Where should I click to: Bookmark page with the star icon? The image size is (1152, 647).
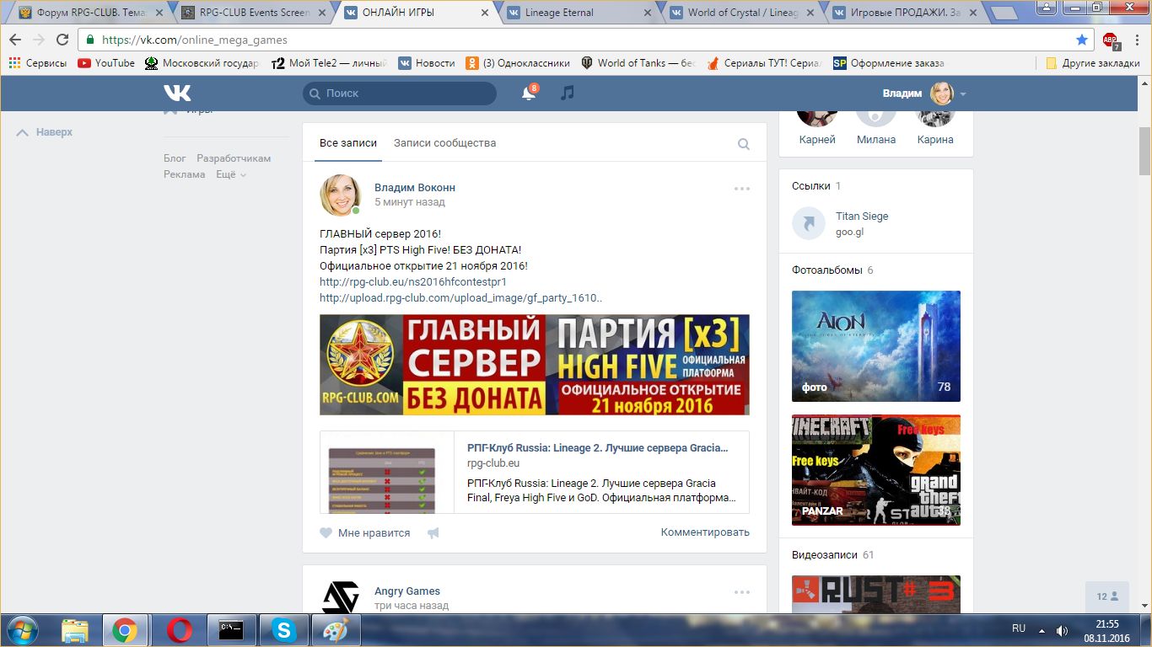point(1082,40)
